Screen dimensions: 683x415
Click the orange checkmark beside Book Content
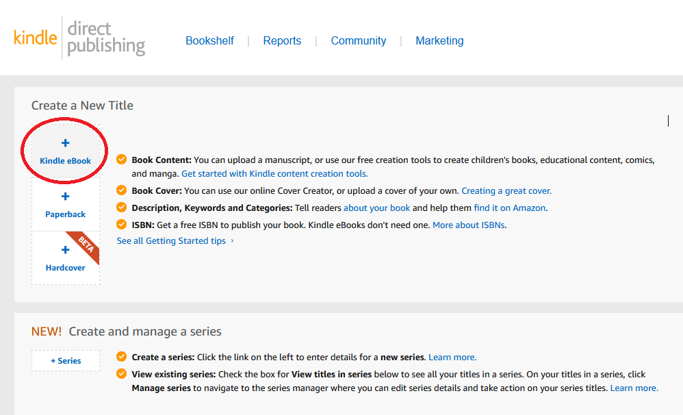point(121,159)
